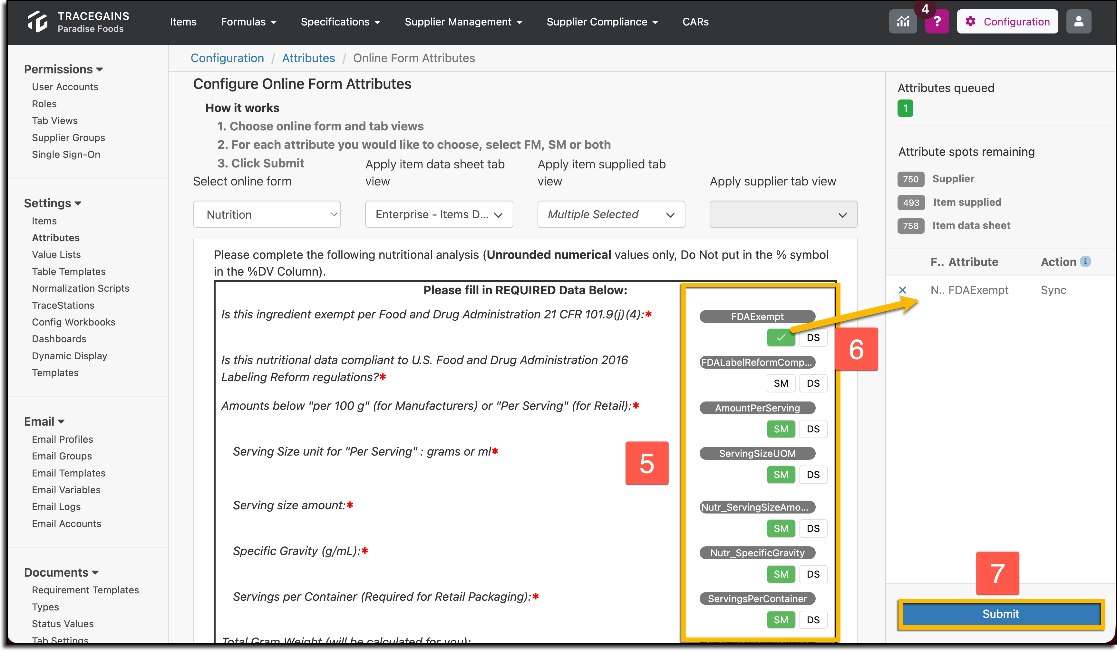Open Tab Views in sidebar
The height and width of the screenshot is (651, 1117).
54,120
